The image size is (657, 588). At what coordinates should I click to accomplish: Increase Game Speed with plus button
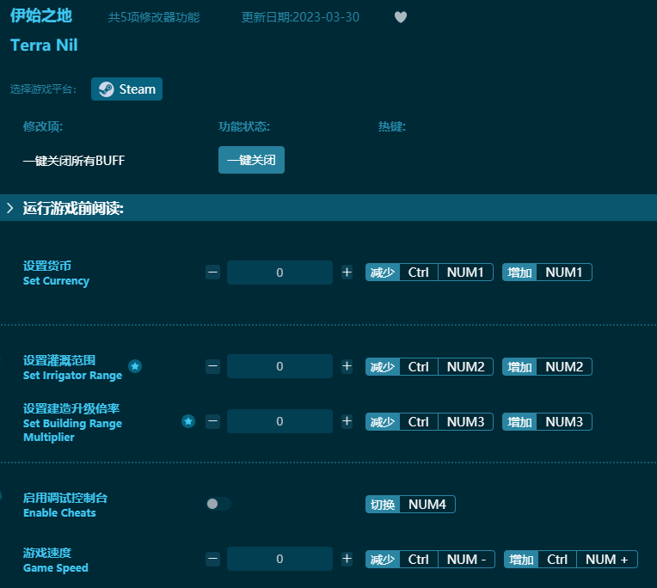coord(347,559)
